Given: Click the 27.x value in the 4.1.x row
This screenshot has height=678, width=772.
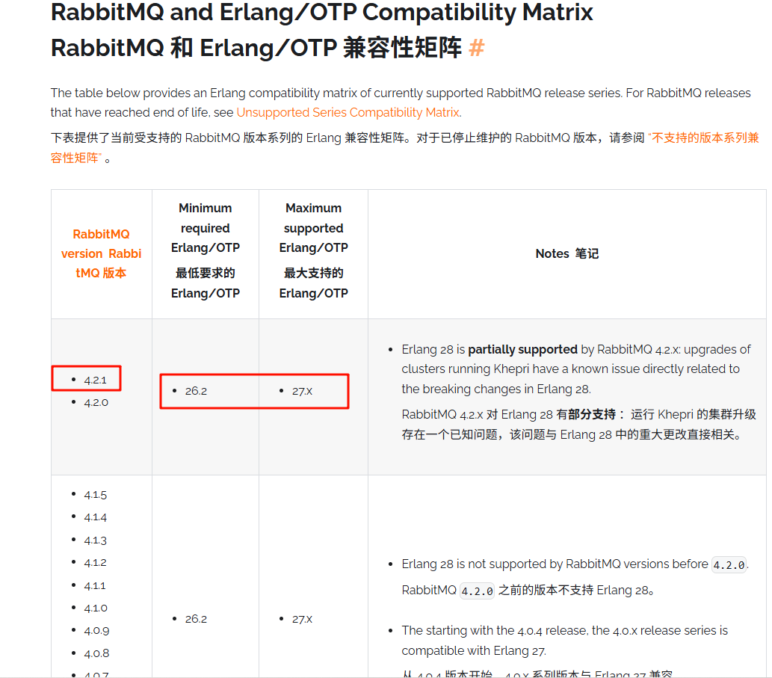Looking at the screenshot, I should pos(302,619).
